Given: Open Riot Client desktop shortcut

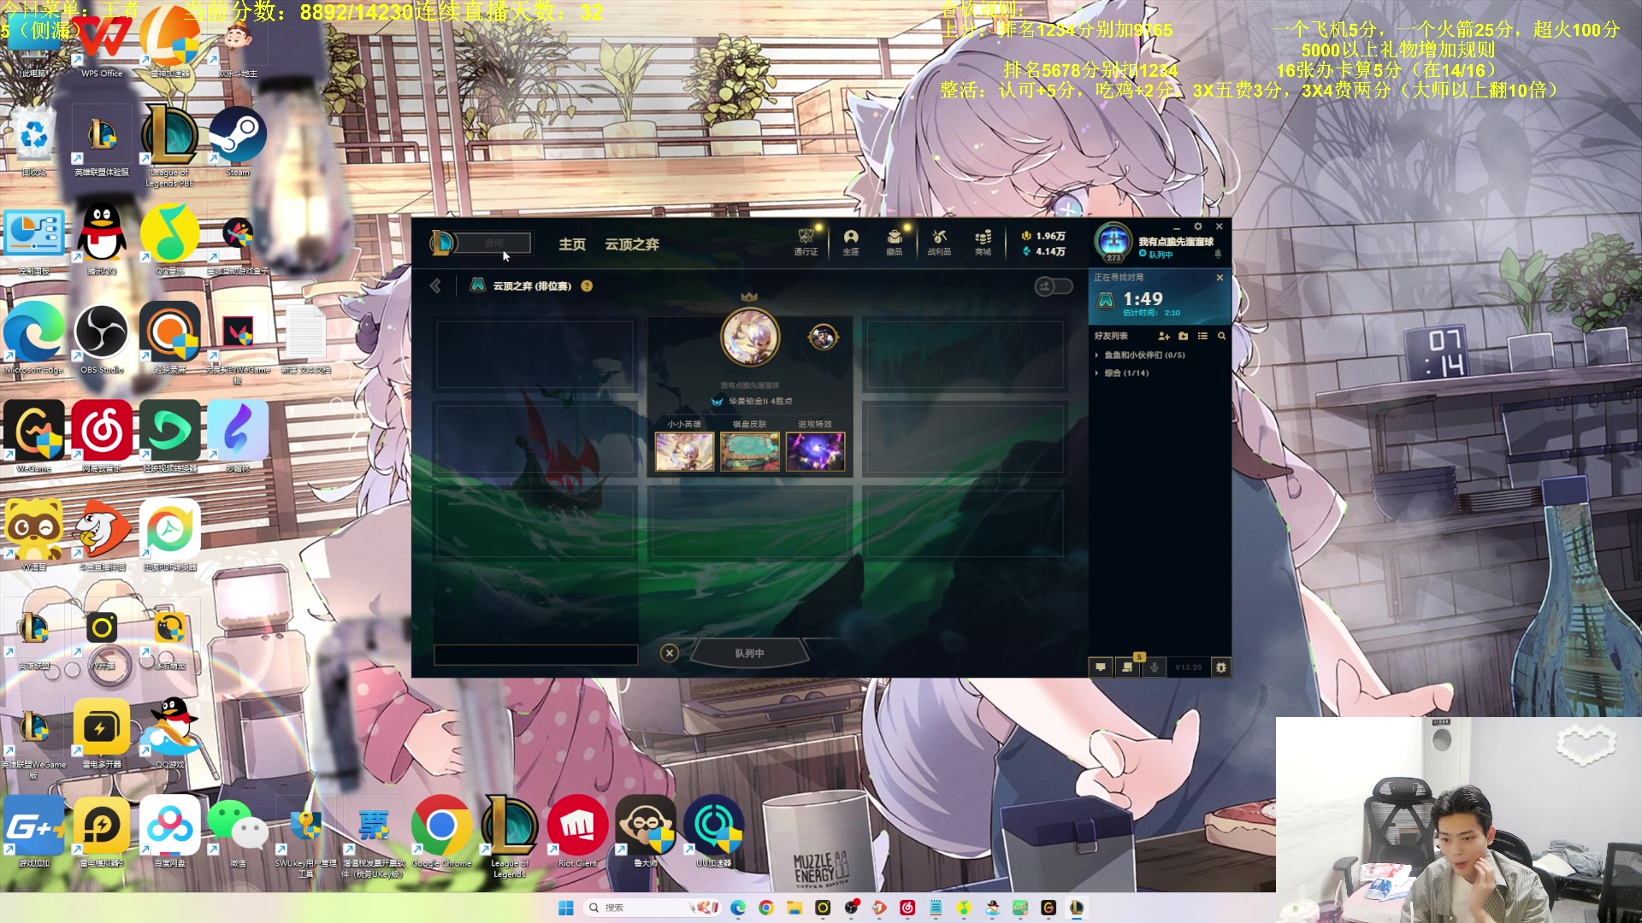Looking at the screenshot, I should (577, 832).
